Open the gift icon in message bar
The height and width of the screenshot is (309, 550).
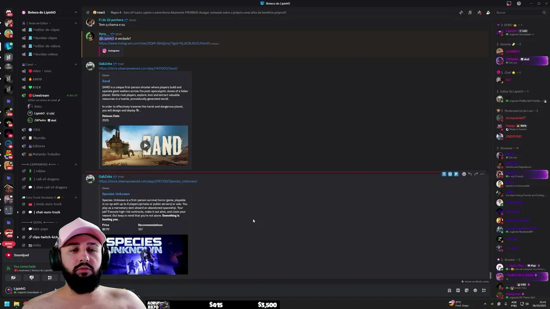[x=449, y=291]
